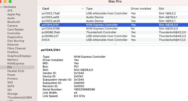Select the pci1344,5196 card row
The width and height of the screenshot is (188, 101).
pyautogui.click(x=114, y=28)
